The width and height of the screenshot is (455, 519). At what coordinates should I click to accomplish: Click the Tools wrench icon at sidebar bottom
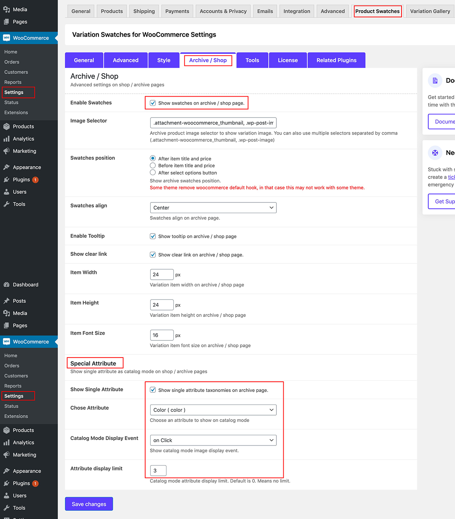tap(6, 508)
